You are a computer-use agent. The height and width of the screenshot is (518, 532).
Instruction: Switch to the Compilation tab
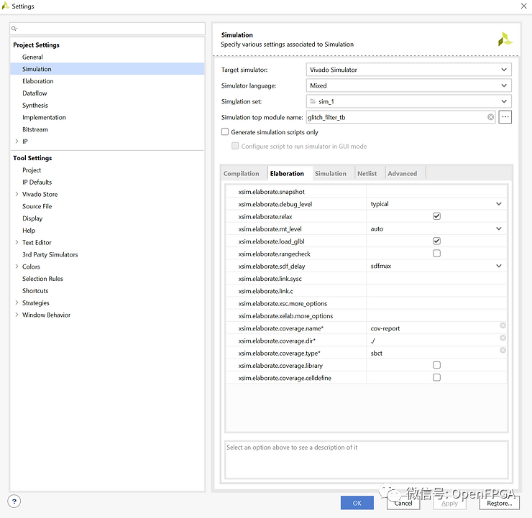pos(242,173)
